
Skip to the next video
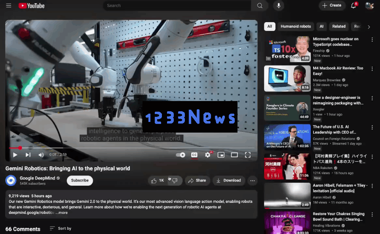click(28, 155)
